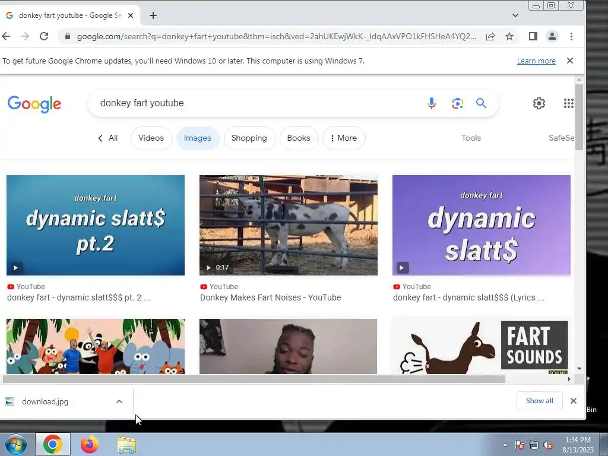The image size is (608, 456).
Task: Start voice search with the microphone icon
Action: pos(431,103)
